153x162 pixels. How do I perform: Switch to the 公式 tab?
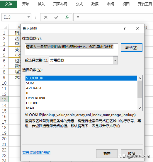click(79, 4)
